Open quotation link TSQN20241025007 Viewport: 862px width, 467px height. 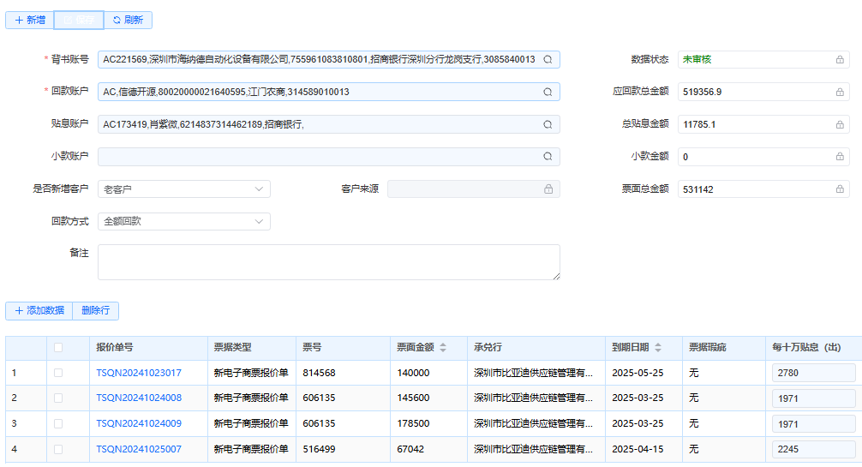pos(139,449)
